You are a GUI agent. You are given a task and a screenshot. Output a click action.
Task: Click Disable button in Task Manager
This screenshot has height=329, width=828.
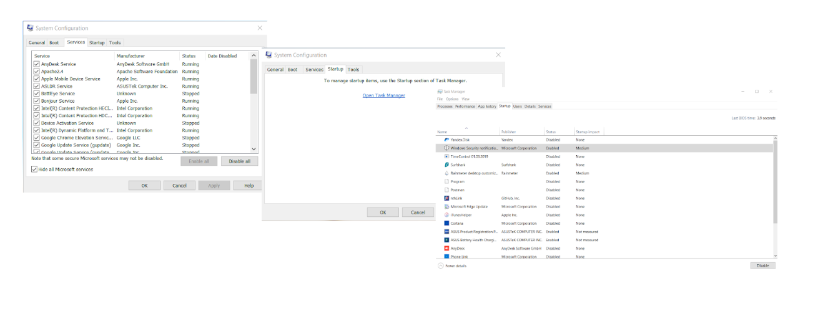click(762, 266)
